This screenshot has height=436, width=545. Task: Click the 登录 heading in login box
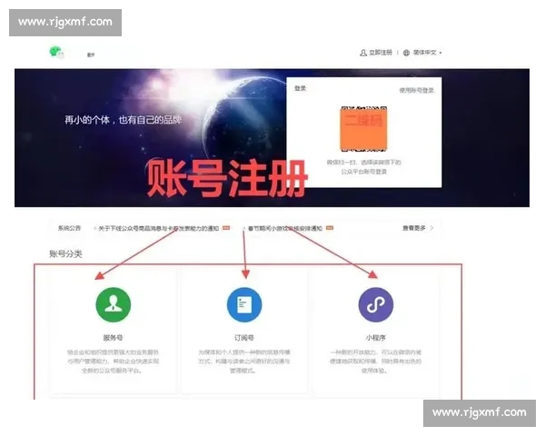(301, 88)
